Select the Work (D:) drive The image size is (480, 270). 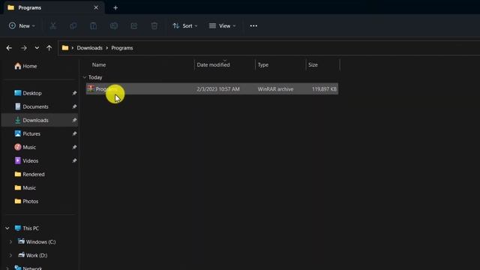tap(32, 255)
